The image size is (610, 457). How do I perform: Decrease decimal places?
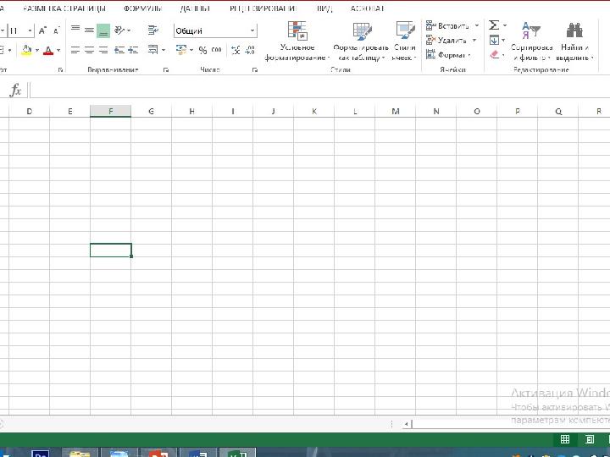[250, 50]
